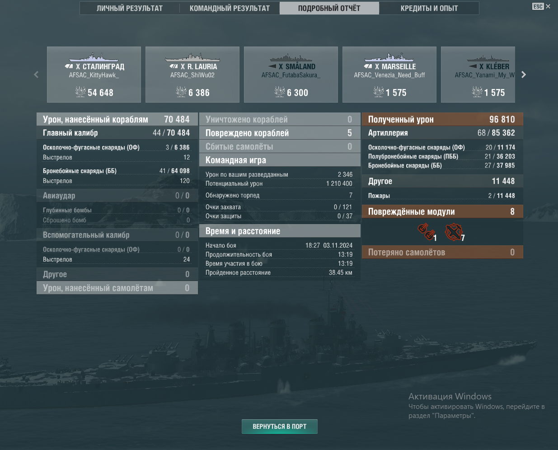Select the KLÉBER ship card
This screenshot has width=558, height=450.
point(478,75)
